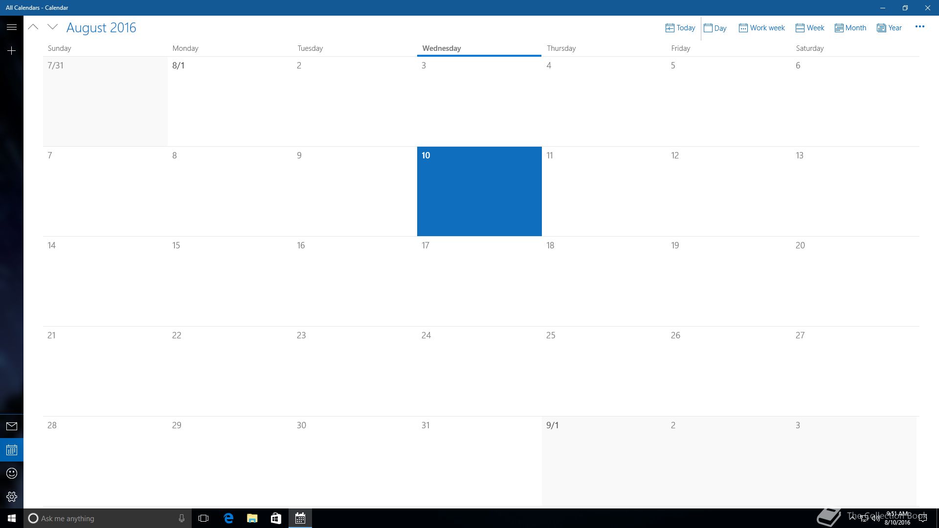Switch to Mail app via envelope icon
This screenshot has width=939, height=528.
click(x=12, y=426)
